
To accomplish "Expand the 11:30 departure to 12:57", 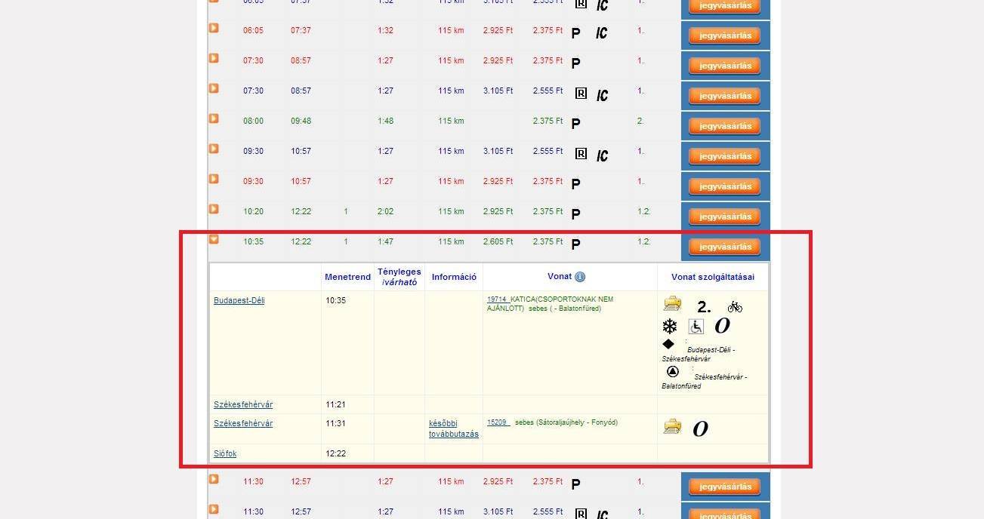I will tap(214, 479).
